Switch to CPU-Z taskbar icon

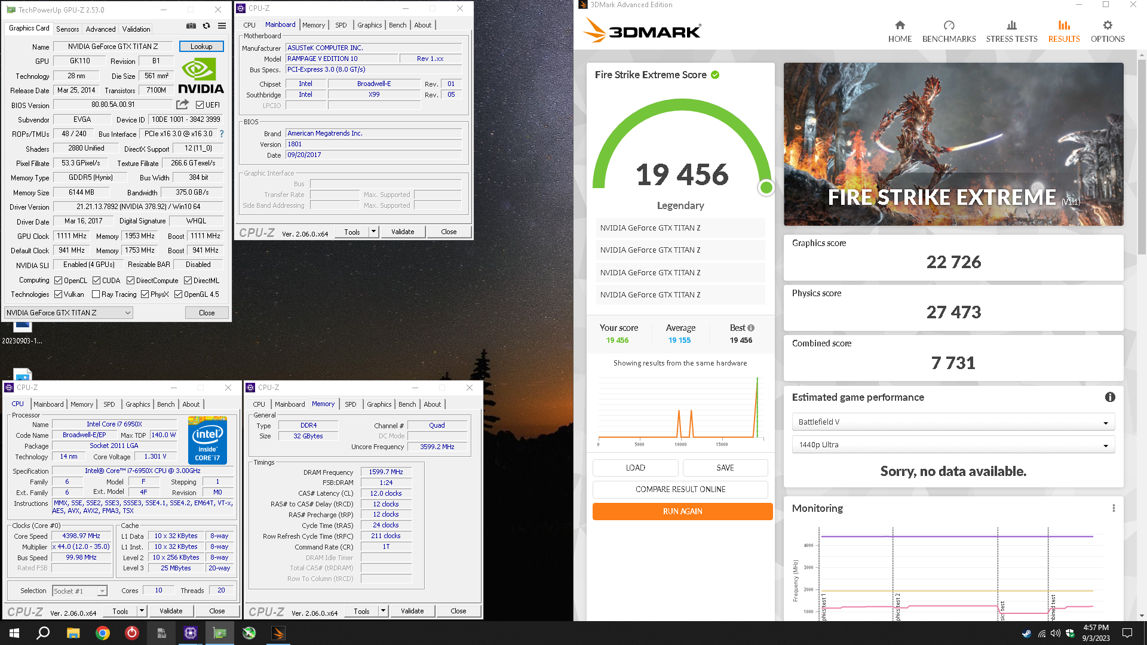click(191, 633)
